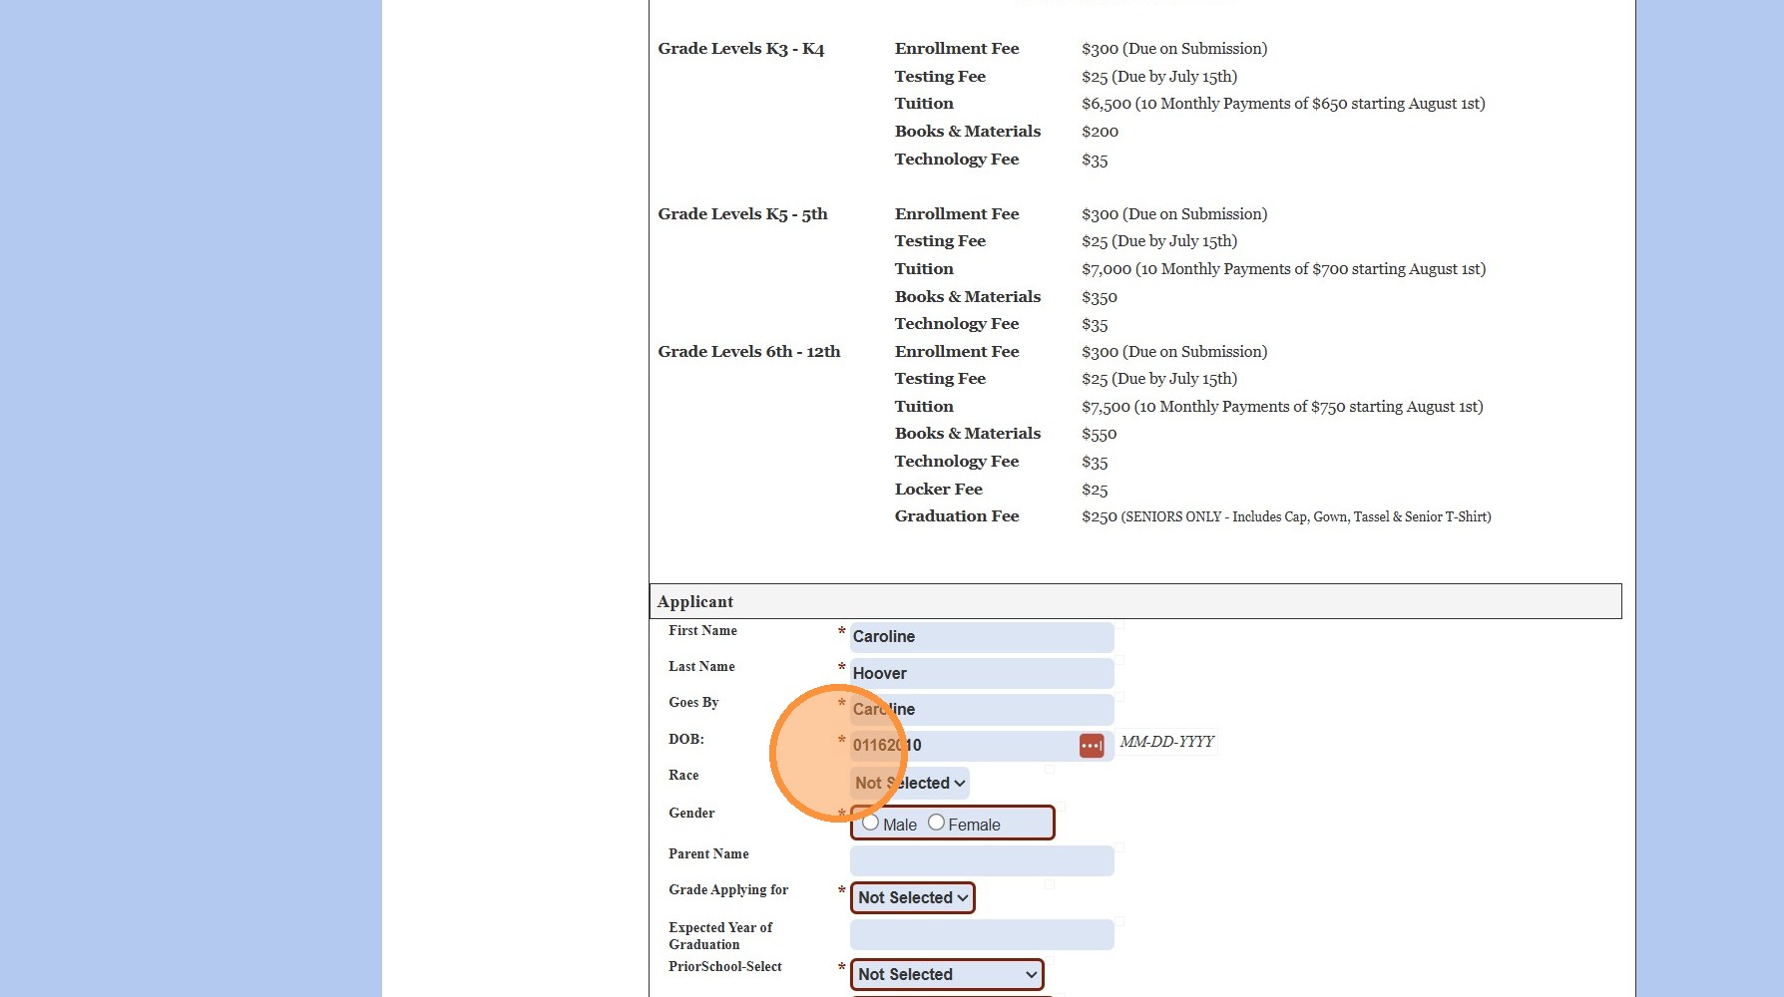Click the Expected Year of Graduation field
This screenshot has height=997, width=1784.
click(982, 934)
